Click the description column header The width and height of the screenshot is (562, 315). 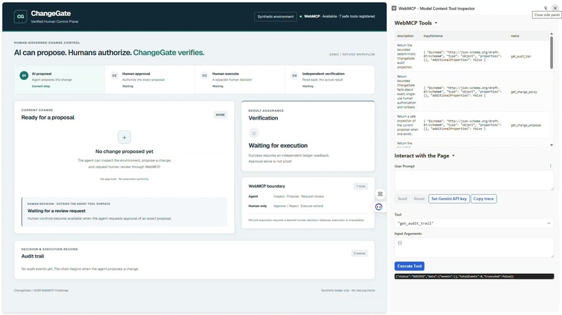pyautogui.click(x=405, y=36)
